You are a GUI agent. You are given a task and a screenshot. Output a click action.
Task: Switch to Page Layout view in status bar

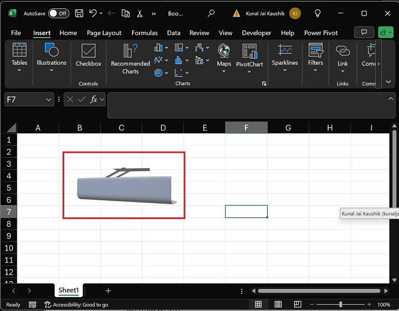[278, 304]
